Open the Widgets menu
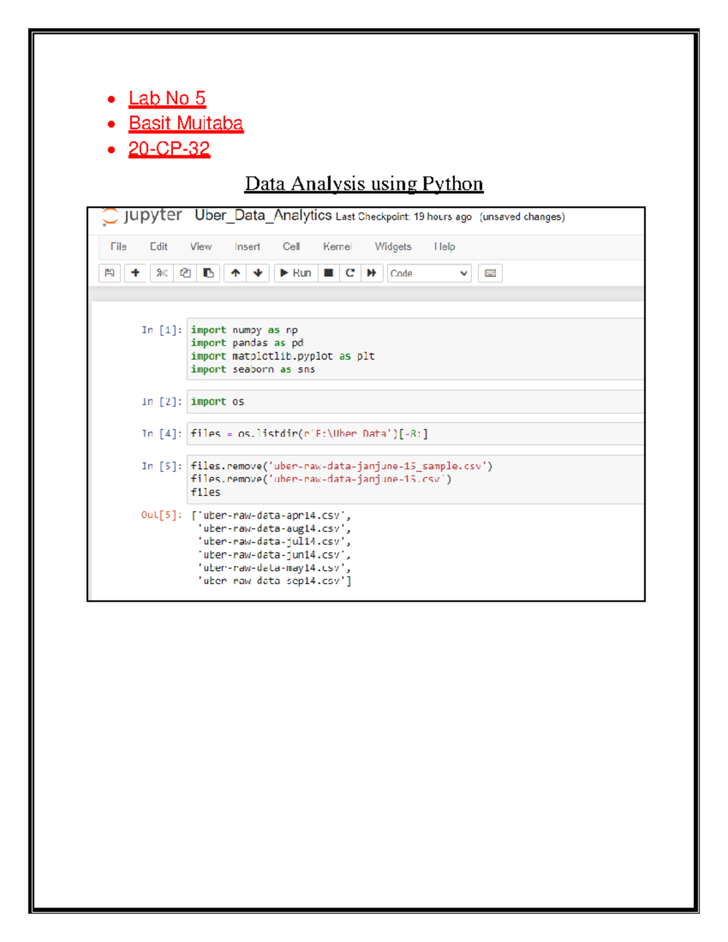The image size is (728, 942). click(393, 246)
